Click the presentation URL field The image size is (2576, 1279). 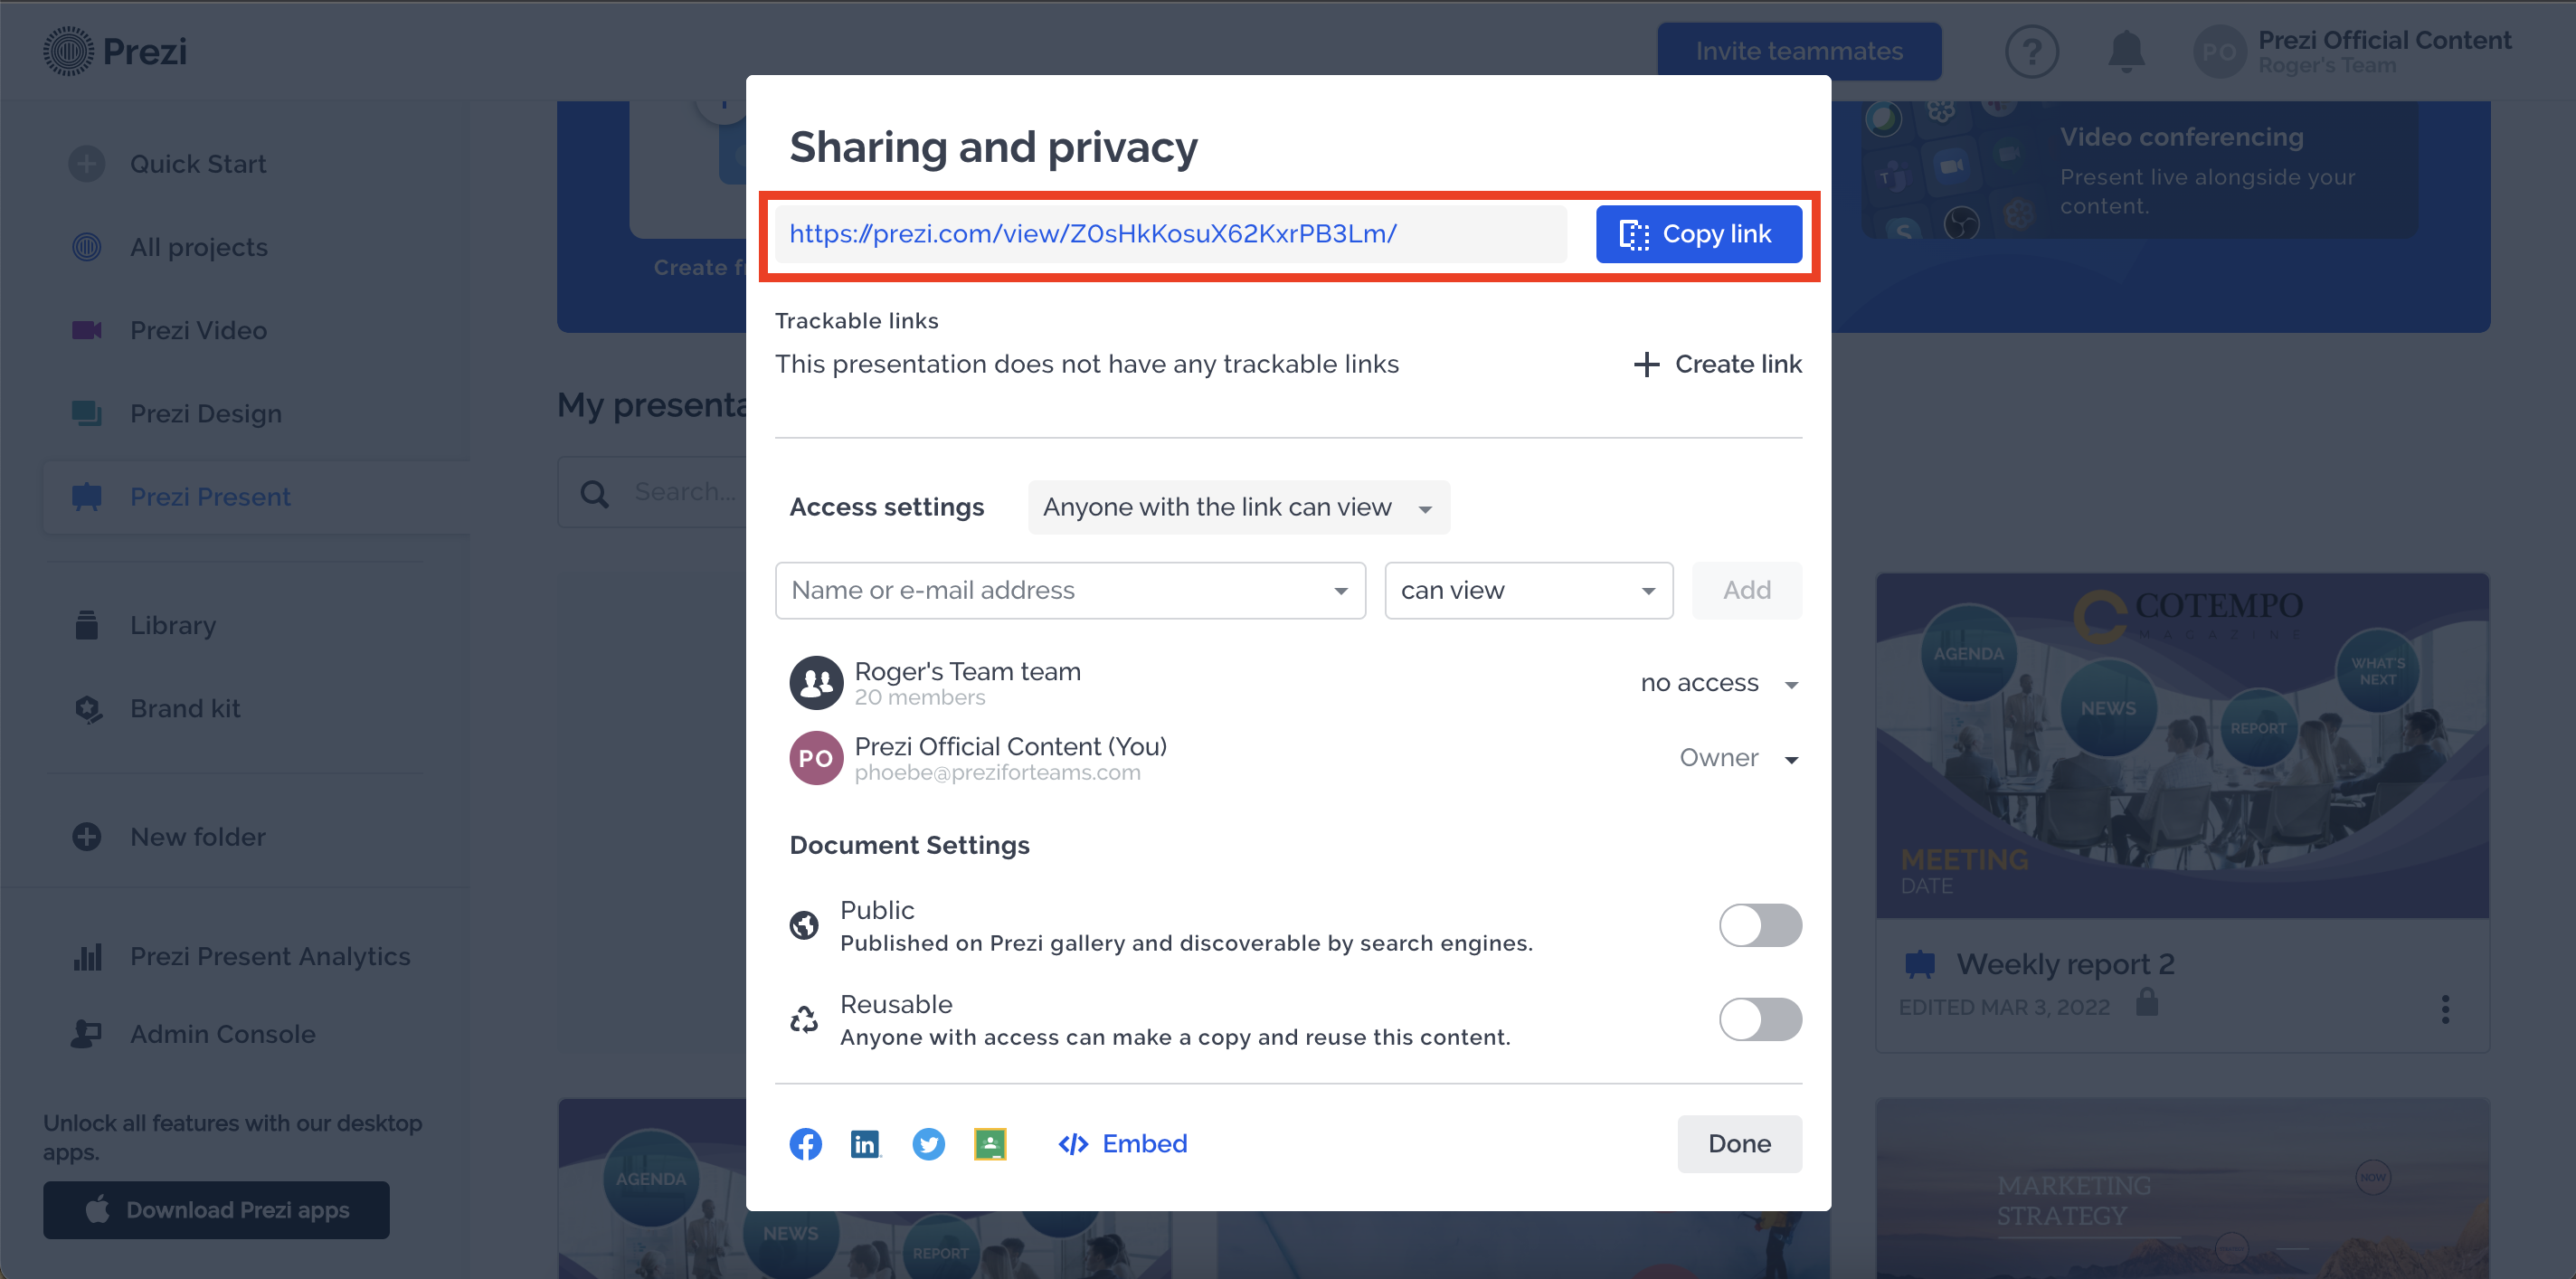point(1170,234)
